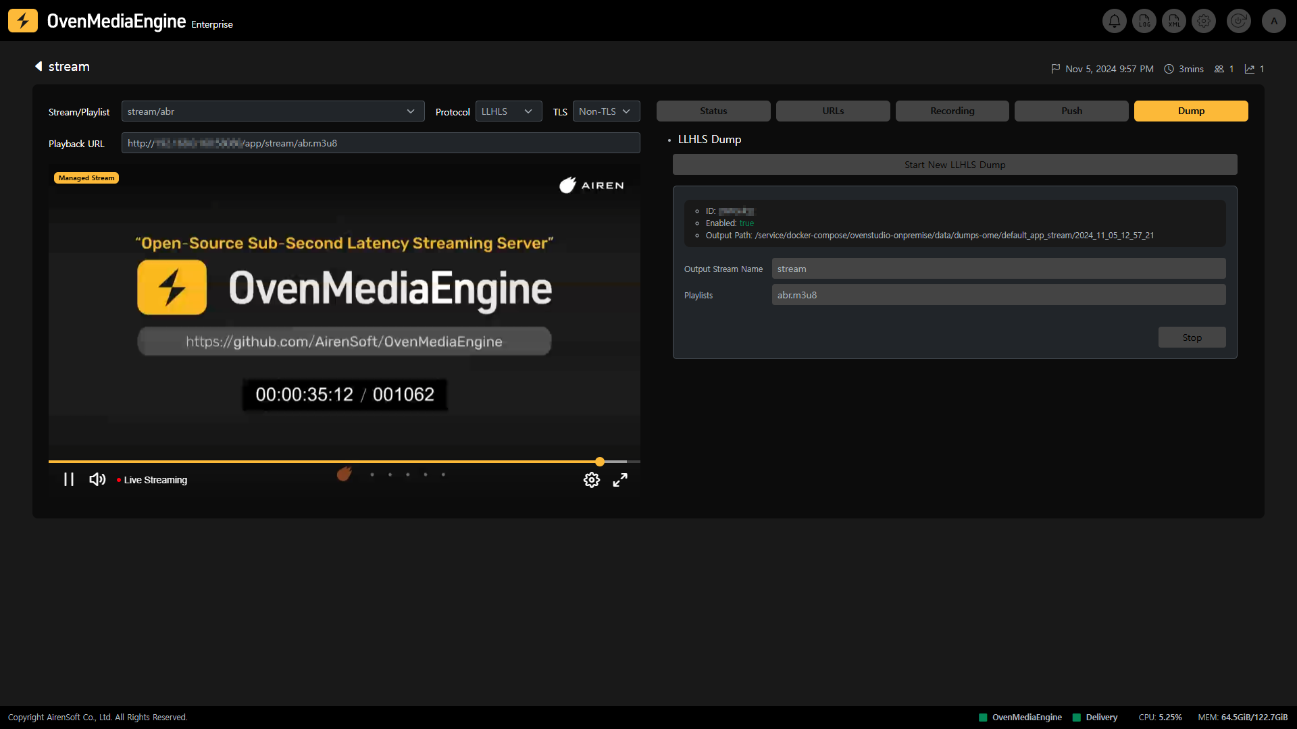Open the LOG file viewer icon

click(x=1144, y=21)
